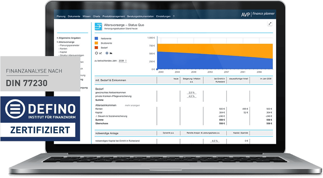Open the Planung menu
323x178 pixels.
pyautogui.click(x=61, y=17)
